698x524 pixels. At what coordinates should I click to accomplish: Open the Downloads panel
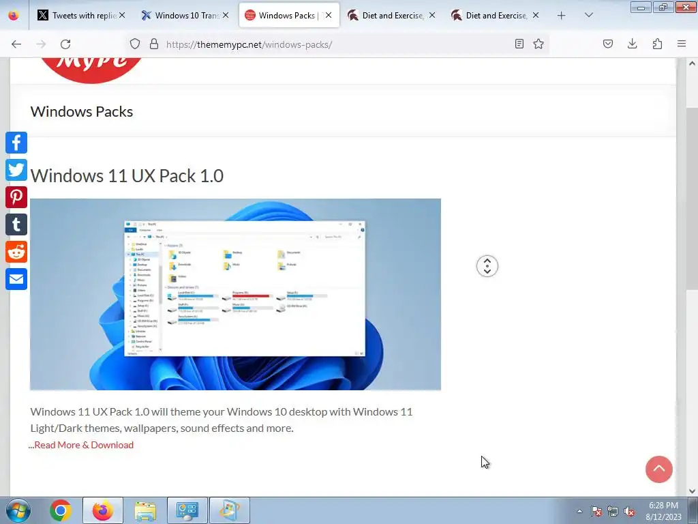632,44
